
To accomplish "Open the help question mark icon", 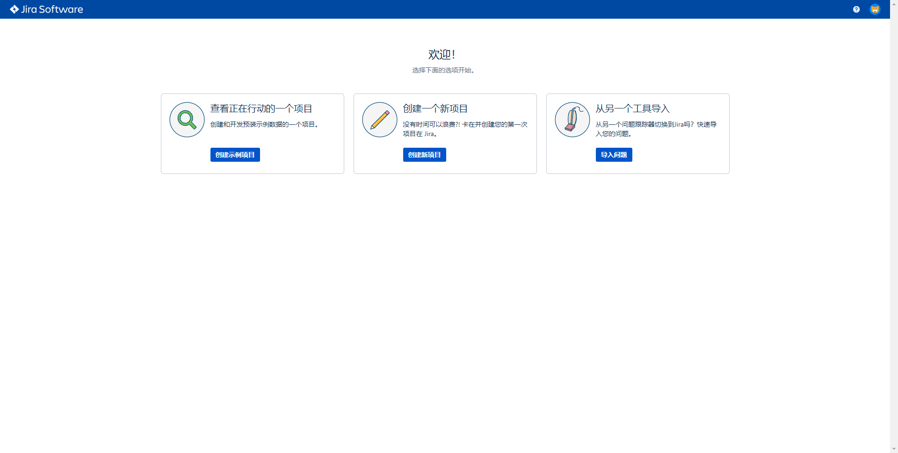I will pos(856,9).
